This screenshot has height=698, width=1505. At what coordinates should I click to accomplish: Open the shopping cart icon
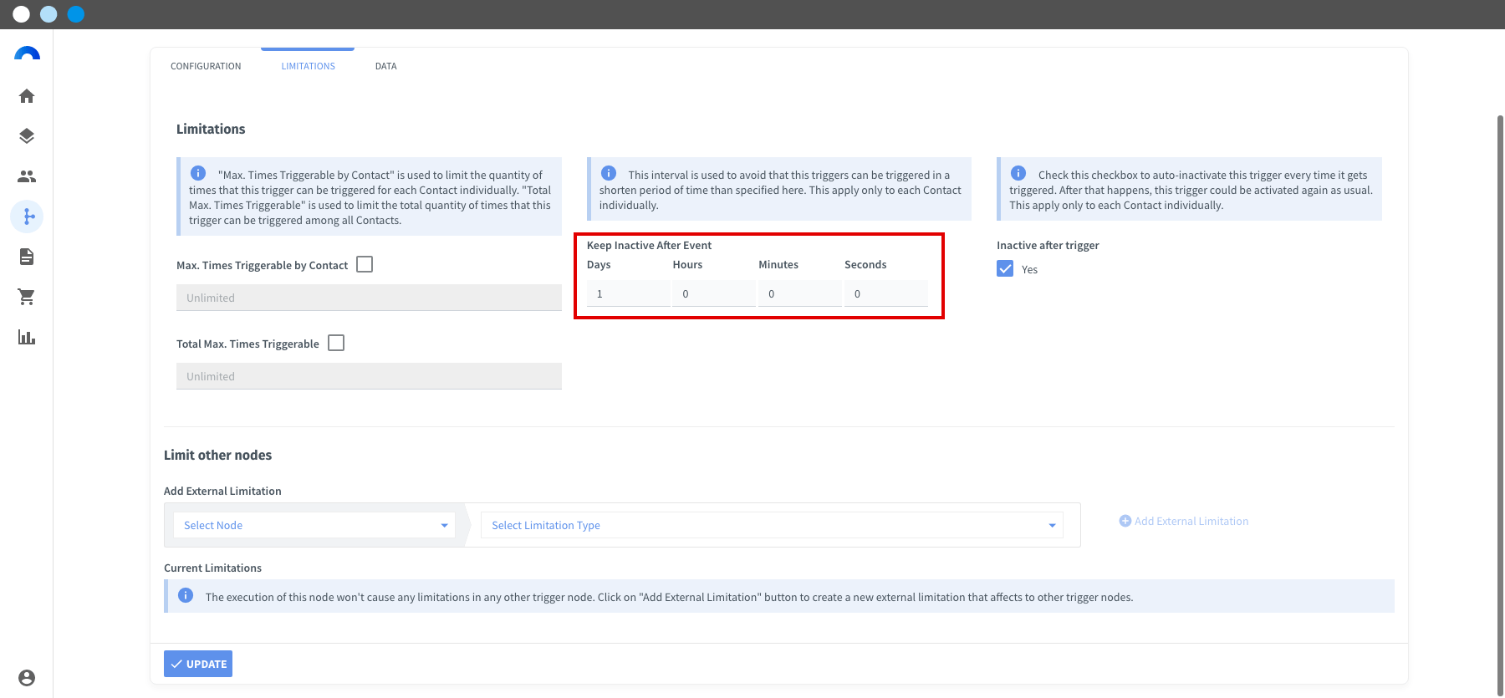tap(27, 297)
